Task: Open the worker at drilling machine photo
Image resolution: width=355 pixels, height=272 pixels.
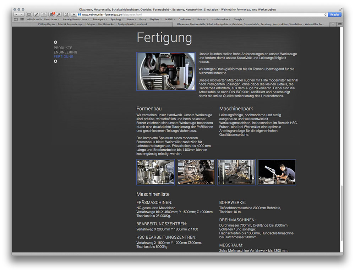Action: 166,71
